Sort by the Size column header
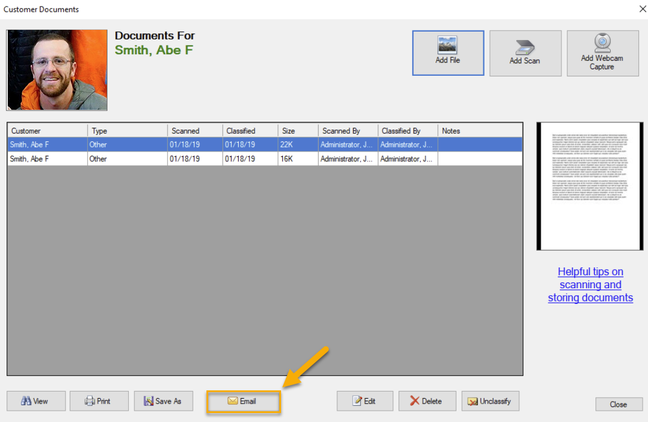The width and height of the screenshot is (648, 422). (298, 131)
